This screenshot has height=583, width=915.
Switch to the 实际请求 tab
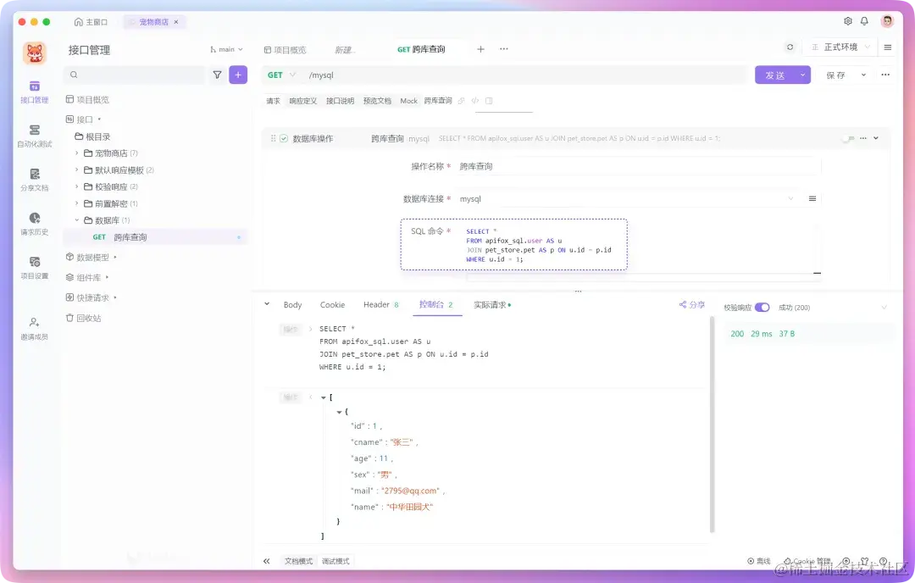point(492,304)
